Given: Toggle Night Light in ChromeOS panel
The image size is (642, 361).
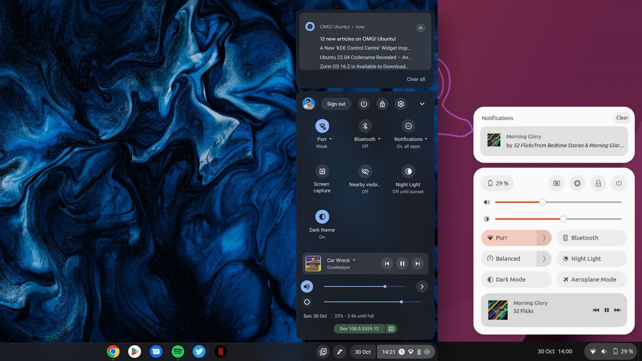Looking at the screenshot, I should 408,171.
